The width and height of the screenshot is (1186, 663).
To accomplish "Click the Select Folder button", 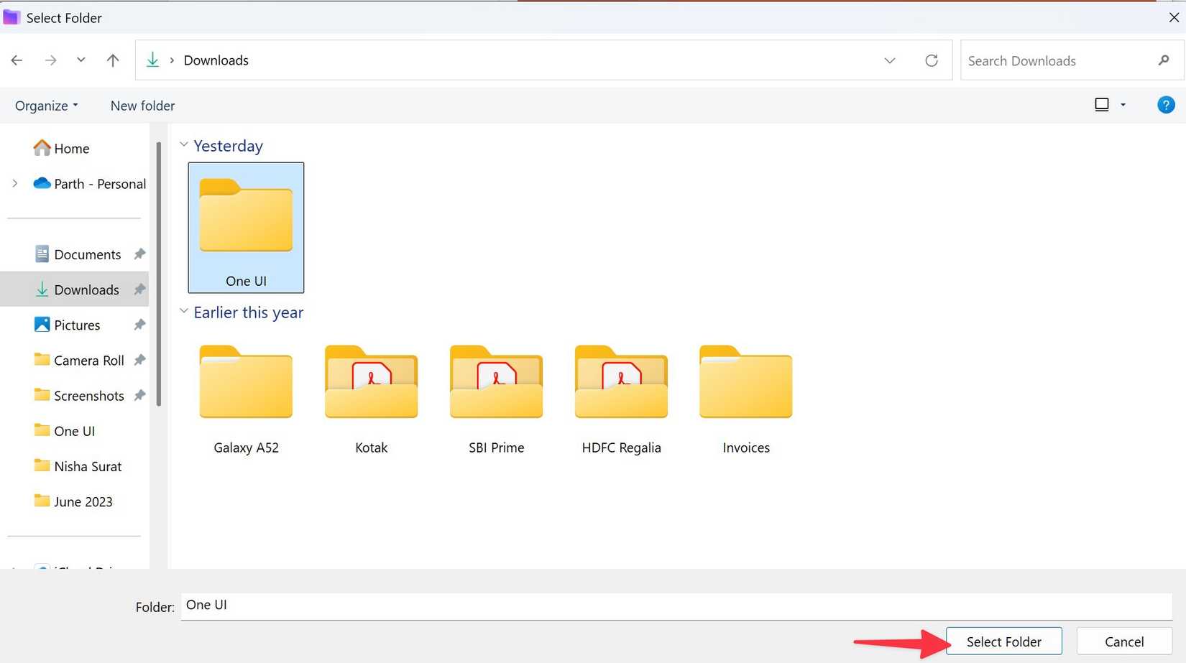I will (x=1003, y=641).
